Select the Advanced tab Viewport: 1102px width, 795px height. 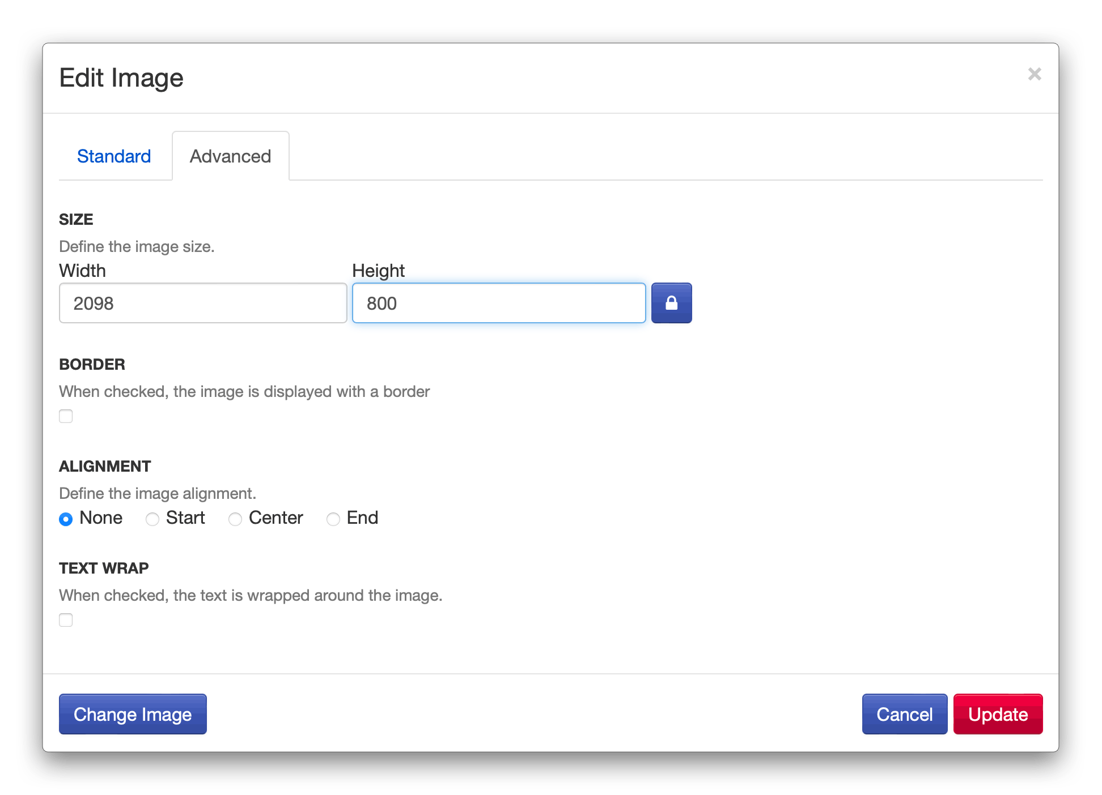[230, 156]
